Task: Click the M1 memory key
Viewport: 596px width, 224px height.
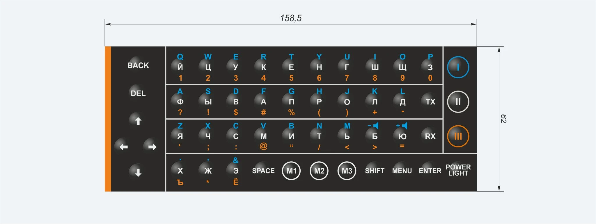Action: (x=291, y=171)
